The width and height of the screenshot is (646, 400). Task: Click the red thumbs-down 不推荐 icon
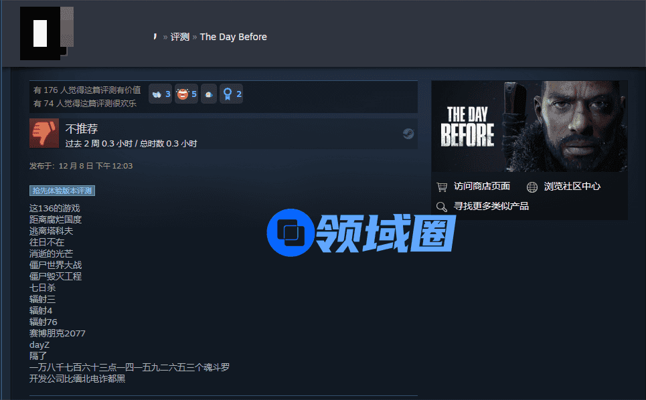tap(44, 133)
